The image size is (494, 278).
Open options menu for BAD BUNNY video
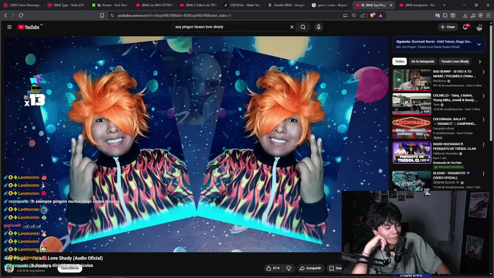pyautogui.click(x=484, y=72)
